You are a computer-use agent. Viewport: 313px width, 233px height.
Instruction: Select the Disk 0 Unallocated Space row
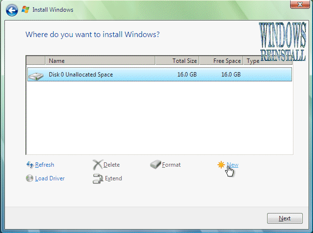[x=160, y=75]
